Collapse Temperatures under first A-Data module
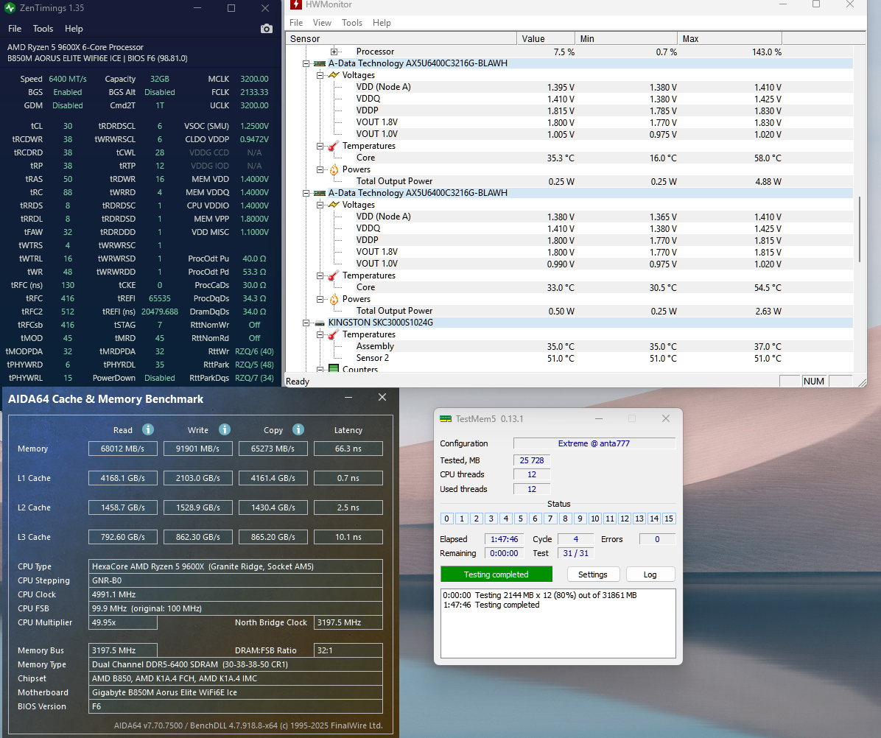Image resolution: width=881 pixels, height=738 pixels. click(320, 146)
